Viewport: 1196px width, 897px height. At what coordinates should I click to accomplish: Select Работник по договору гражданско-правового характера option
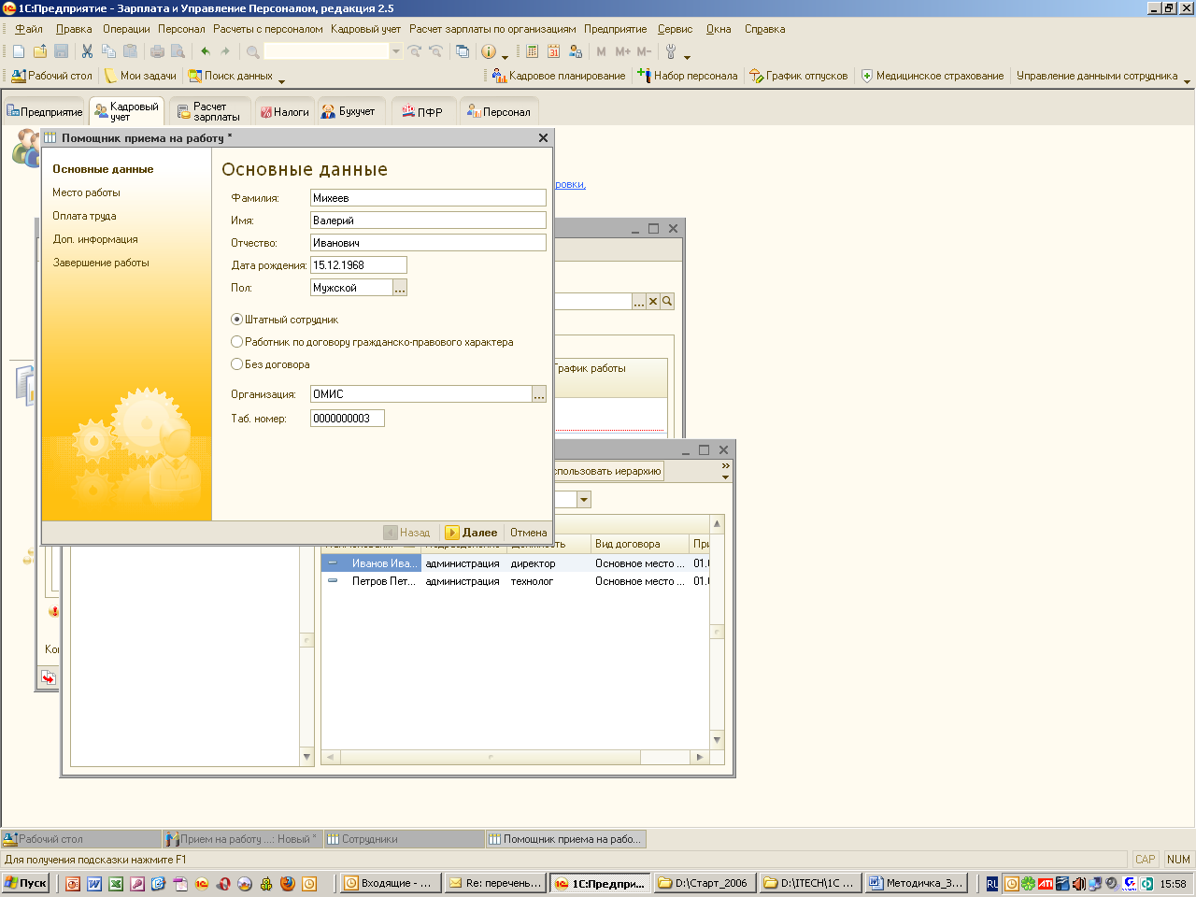[x=236, y=342]
